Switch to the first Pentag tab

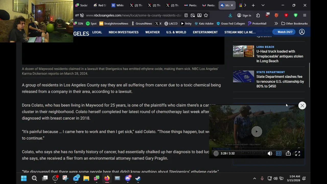click(x=191, y=5)
